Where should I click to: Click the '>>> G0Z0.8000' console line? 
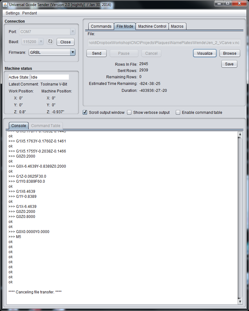point(22,216)
